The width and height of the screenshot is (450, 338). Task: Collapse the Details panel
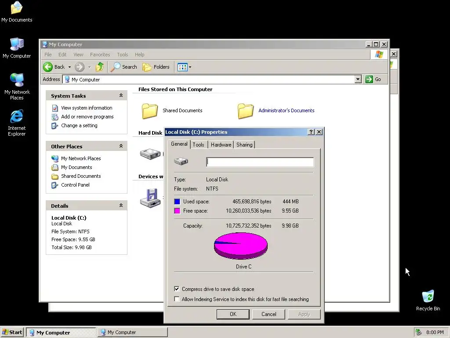click(121, 205)
